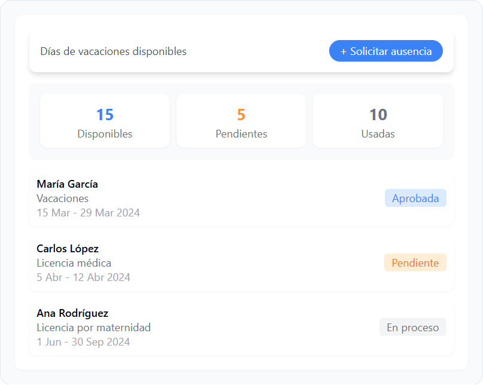483x385 pixels.
Task: Open María García's name in the list
Action: pos(67,184)
